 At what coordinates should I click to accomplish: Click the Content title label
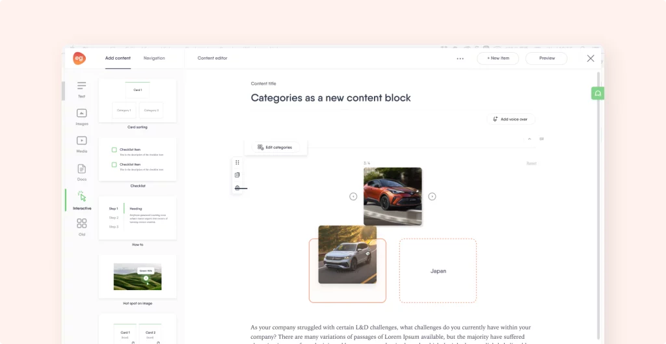(263, 84)
